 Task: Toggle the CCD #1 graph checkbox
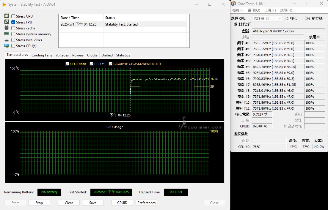[91, 64]
